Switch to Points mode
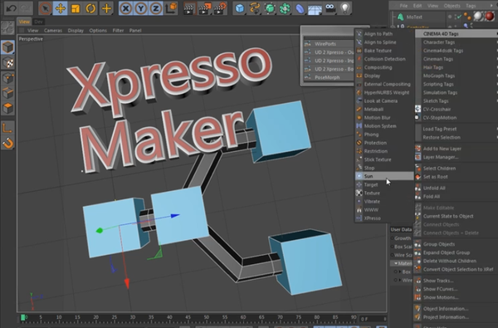 pos(8,78)
